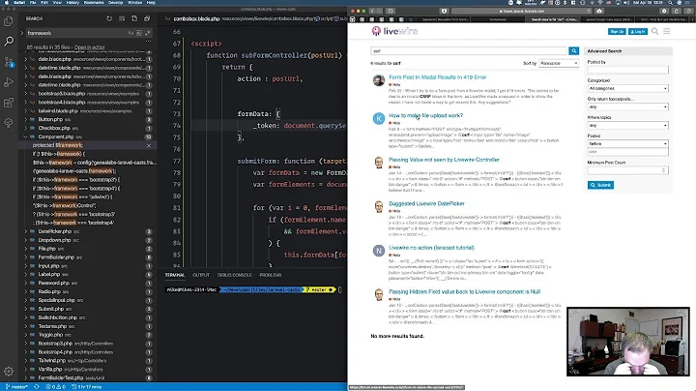Toggle search details ellipsis below the search box
Viewport: 696px width, 391px height.
[x=148, y=42]
